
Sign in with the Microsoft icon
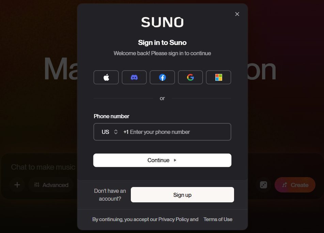218,77
